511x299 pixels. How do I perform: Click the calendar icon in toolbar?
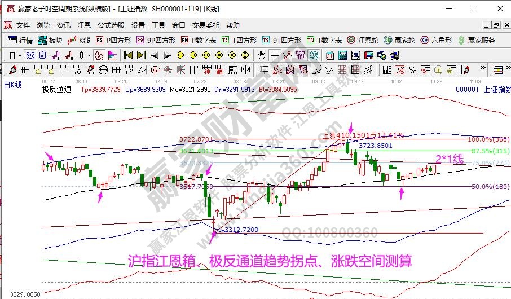click(330, 55)
